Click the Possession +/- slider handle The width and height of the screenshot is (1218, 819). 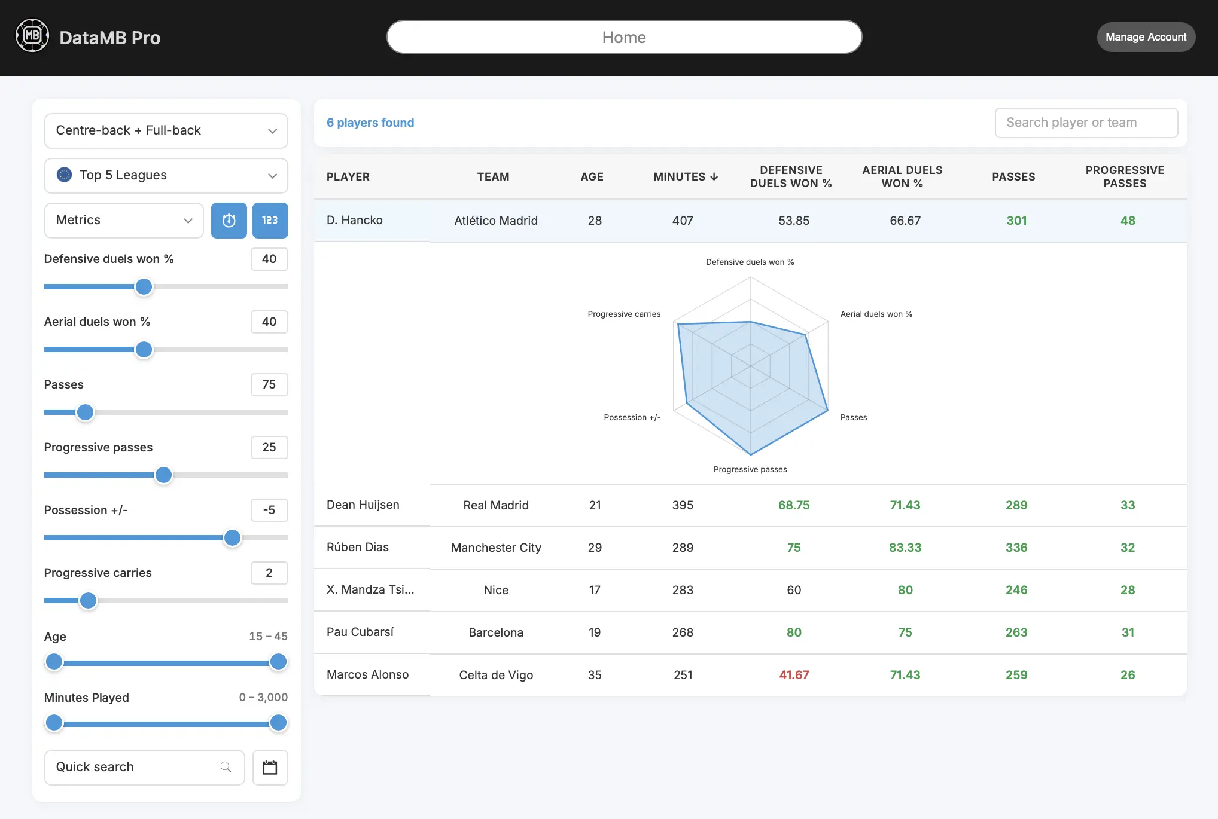tap(232, 538)
